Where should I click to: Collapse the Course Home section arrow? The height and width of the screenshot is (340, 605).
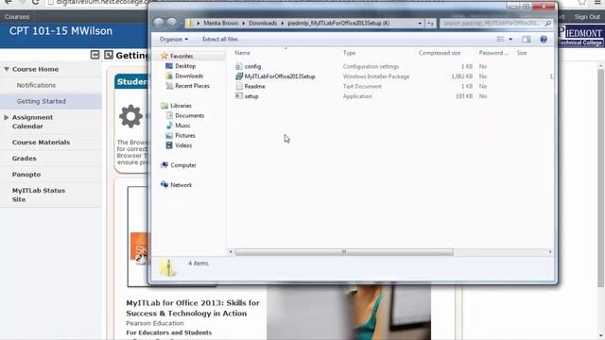tap(7, 69)
